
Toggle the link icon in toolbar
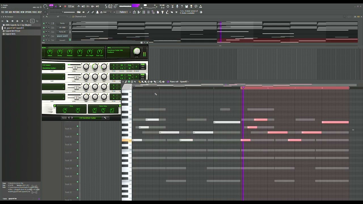click(93, 12)
